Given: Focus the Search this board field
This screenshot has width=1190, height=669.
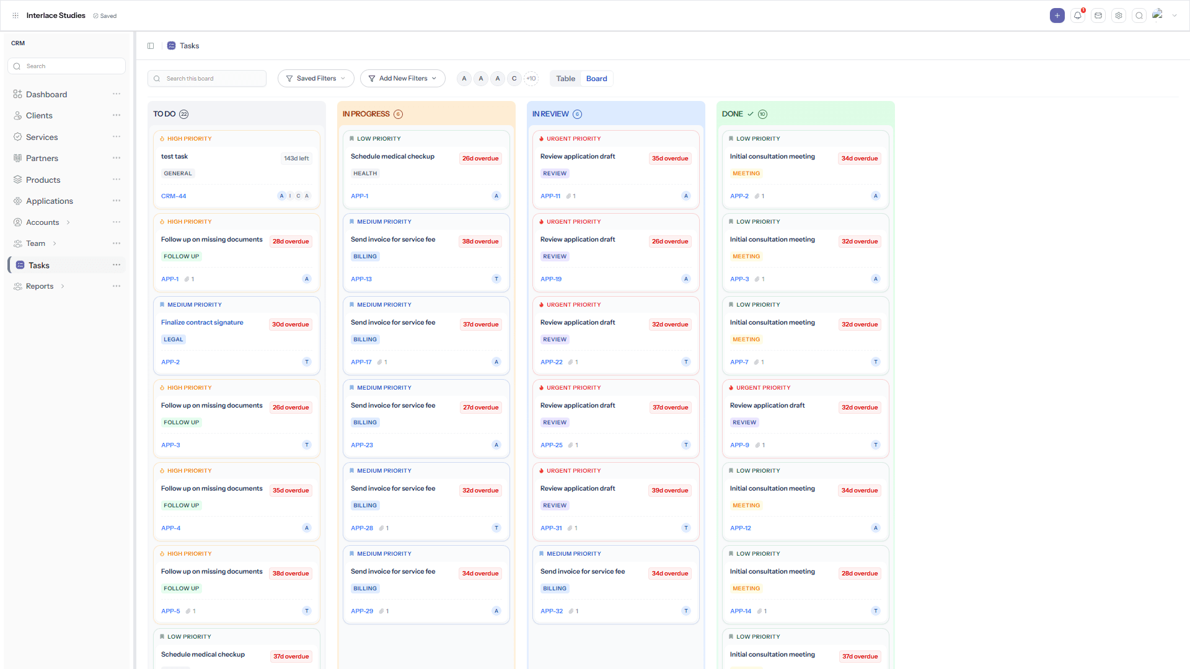Looking at the screenshot, I should (207, 79).
